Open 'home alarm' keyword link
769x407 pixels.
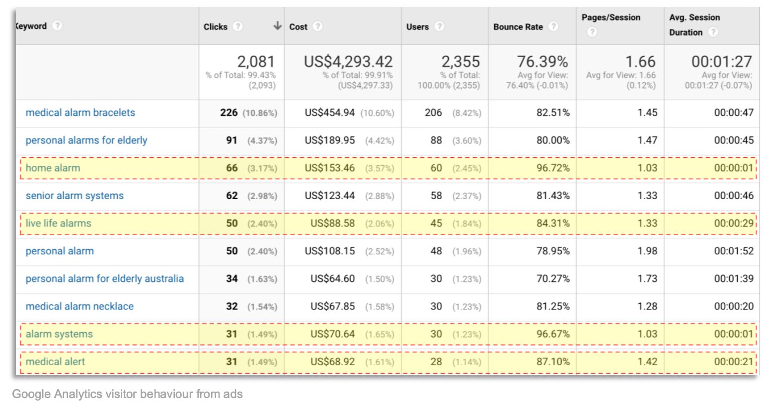(53, 168)
